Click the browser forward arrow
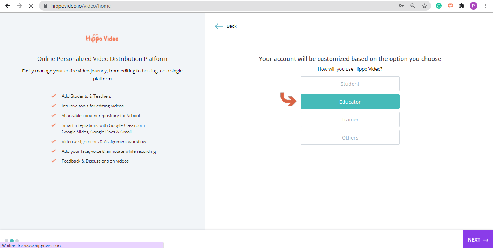This screenshot has height=248, width=493. point(19,6)
